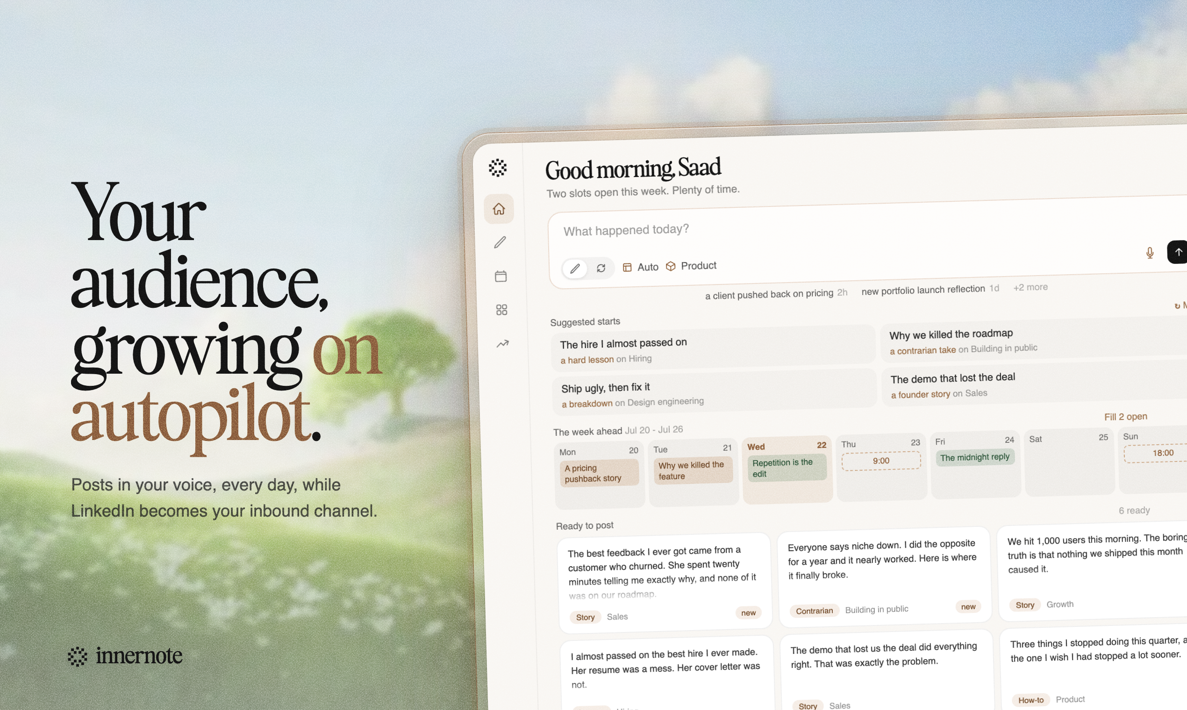This screenshot has height=710, width=1187.
Task: Click the microphone dictation icon
Action: click(x=1150, y=253)
